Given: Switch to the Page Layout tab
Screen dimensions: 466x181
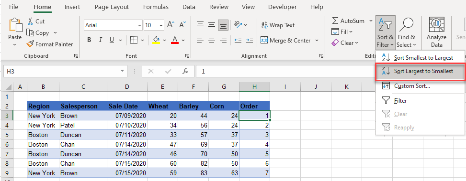Looking at the screenshot, I should [x=112, y=7].
